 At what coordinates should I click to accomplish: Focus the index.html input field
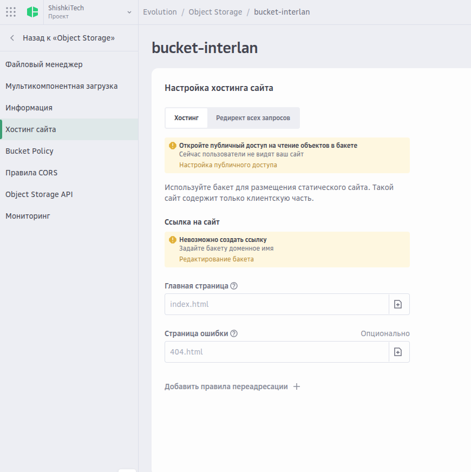coord(277,304)
